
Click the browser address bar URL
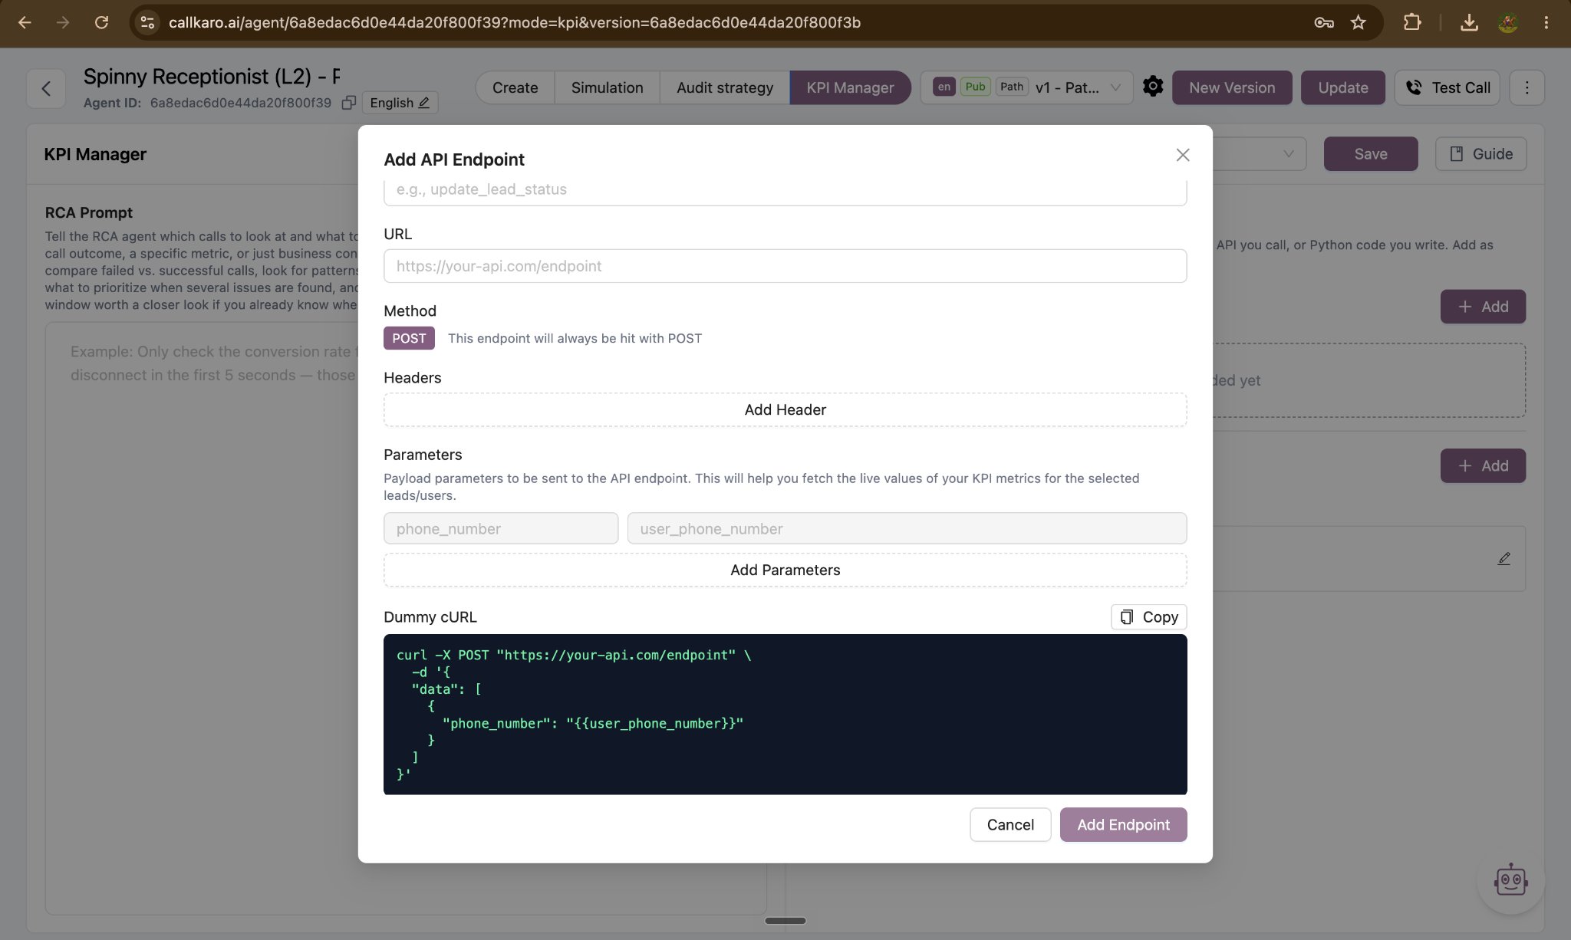point(514,22)
